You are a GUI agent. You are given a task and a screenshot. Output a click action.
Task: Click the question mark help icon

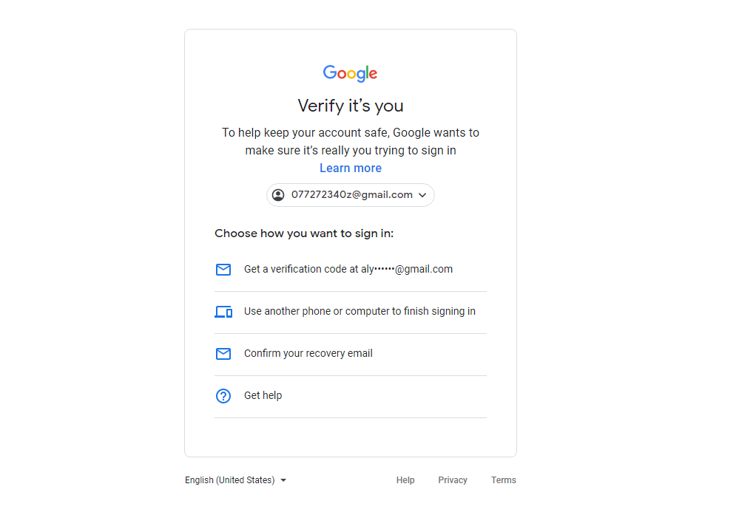(x=223, y=396)
